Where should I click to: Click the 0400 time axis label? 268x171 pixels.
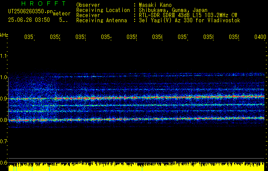260,37
